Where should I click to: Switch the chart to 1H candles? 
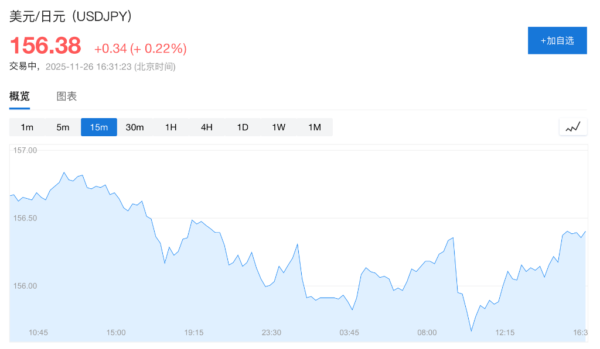pos(171,127)
